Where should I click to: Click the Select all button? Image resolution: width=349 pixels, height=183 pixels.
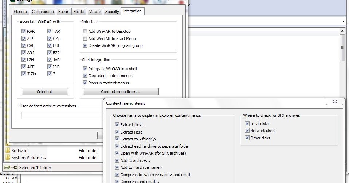point(45,92)
